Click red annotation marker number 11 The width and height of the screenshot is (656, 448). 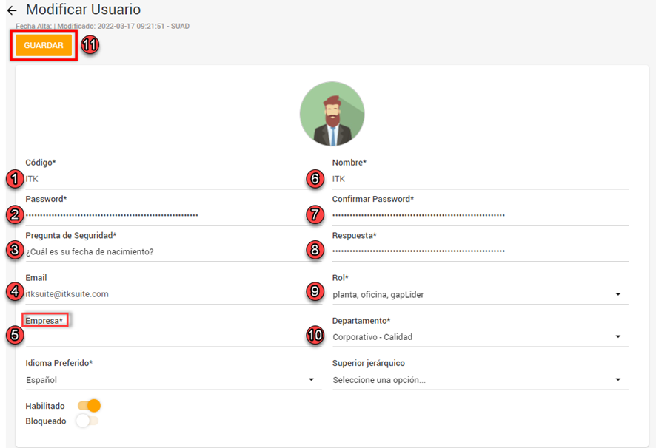tap(90, 45)
